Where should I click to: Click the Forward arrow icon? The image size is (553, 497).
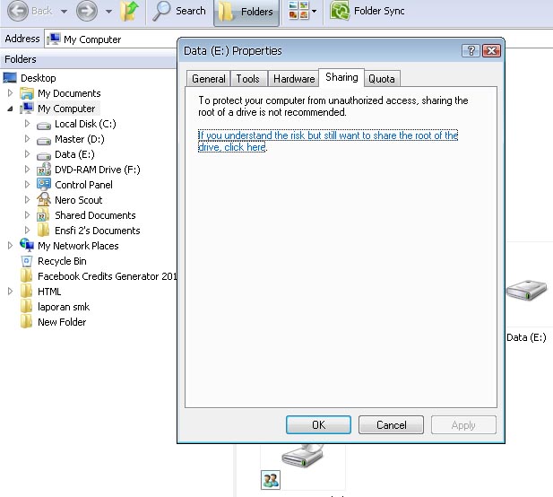[x=87, y=11]
